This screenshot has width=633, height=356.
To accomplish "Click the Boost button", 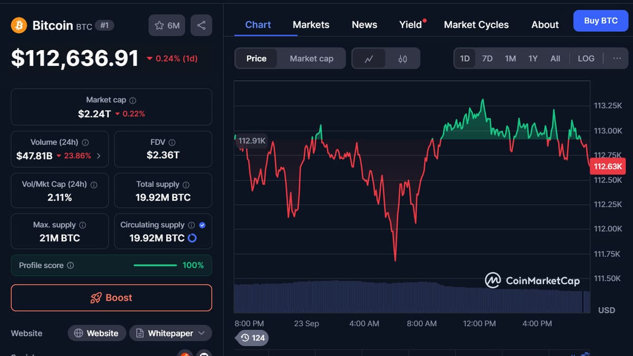I will (x=111, y=298).
